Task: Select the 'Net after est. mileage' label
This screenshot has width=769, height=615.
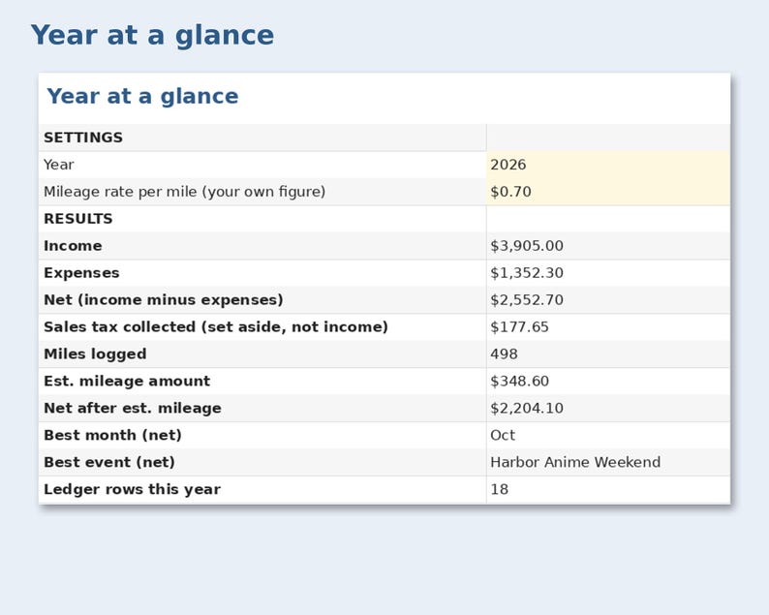Action: tap(133, 408)
